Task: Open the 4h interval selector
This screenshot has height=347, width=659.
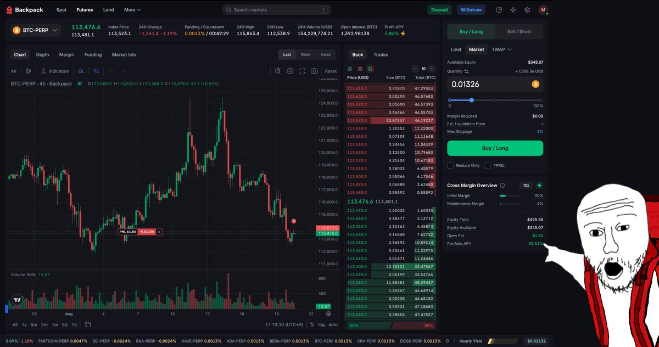Action: (14, 71)
